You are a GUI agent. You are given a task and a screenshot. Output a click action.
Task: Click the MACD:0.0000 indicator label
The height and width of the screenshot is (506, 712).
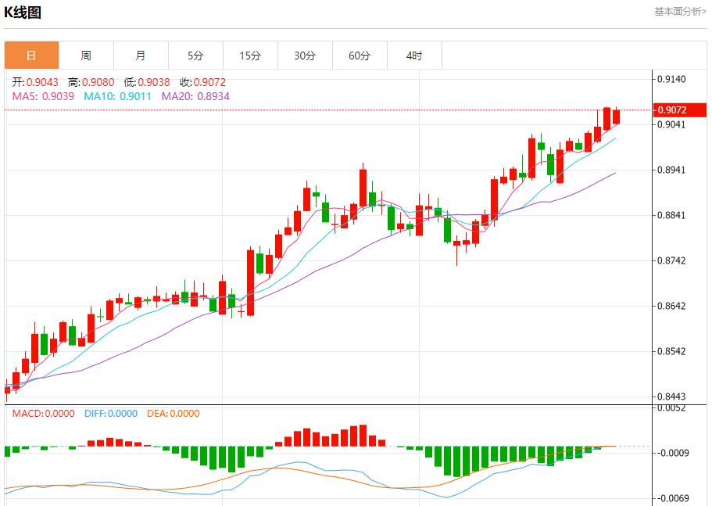click(43, 414)
